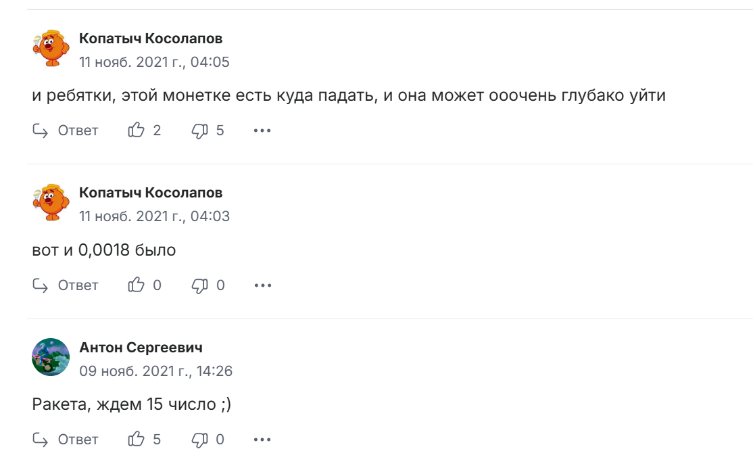Image resolution: width=753 pixels, height=470 pixels.
Task: Click Копатыч avatar on 04:05 comment
Action: pyautogui.click(x=51, y=48)
